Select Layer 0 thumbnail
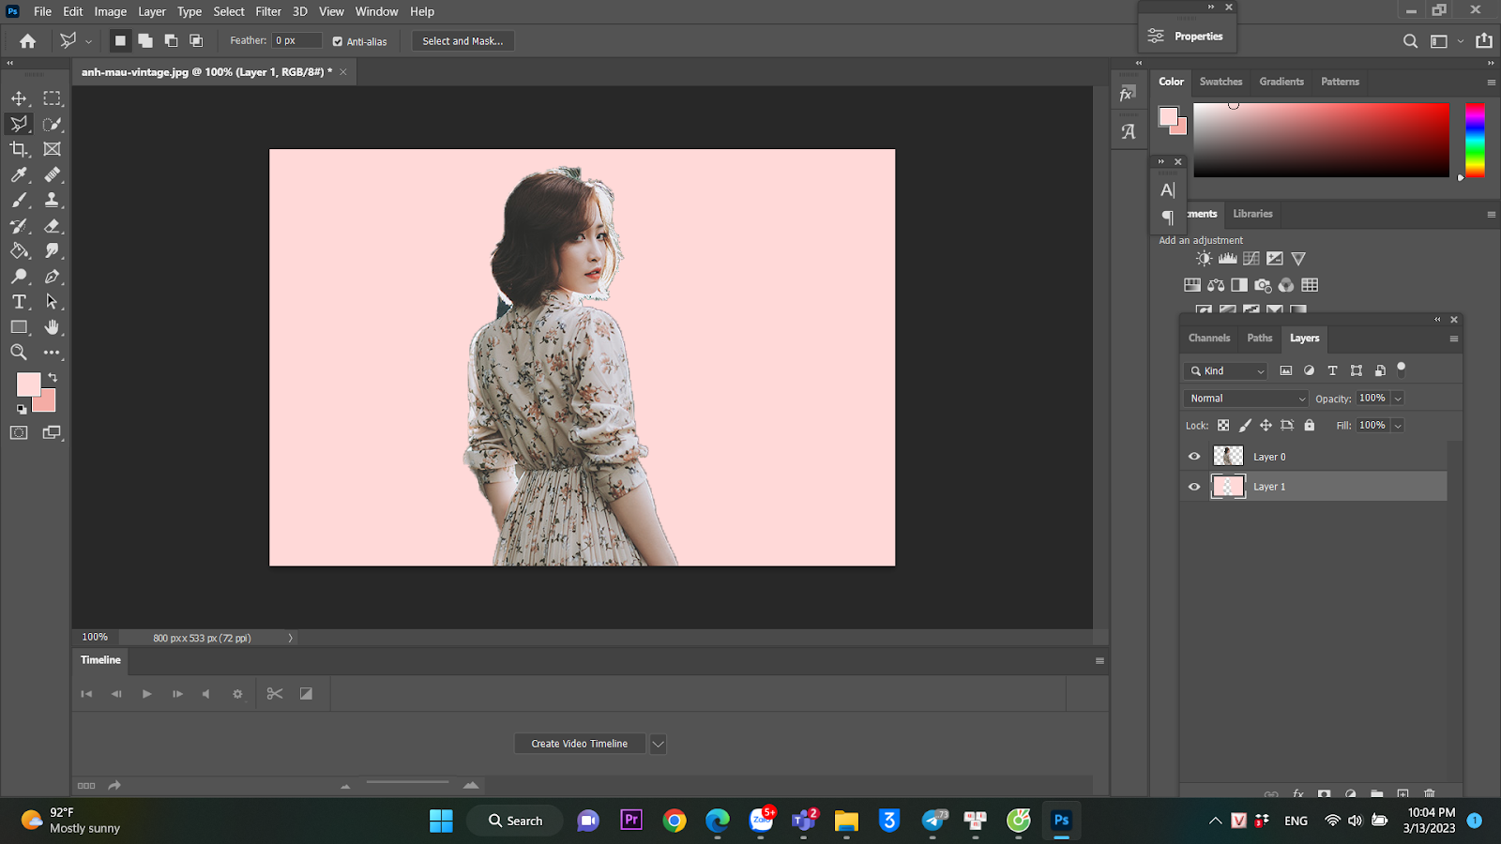The width and height of the screenshot is (1501, 844). 1228,457
